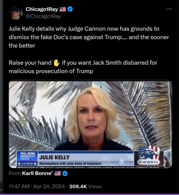View the 309.4K Views analytics
179x195 pixels.
tap(85, 186)
